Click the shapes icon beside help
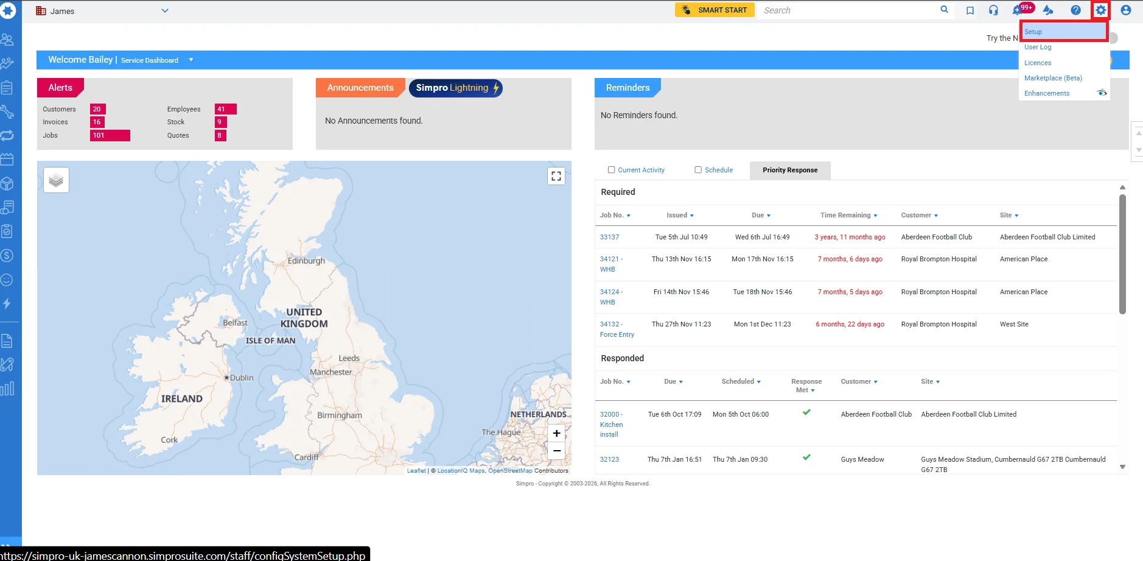This screenshot has height=561, width=1143. coord(1048,10)
